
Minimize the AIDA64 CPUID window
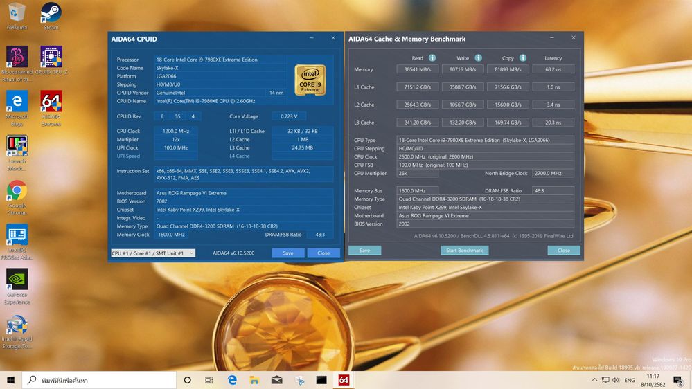point(312,38)
